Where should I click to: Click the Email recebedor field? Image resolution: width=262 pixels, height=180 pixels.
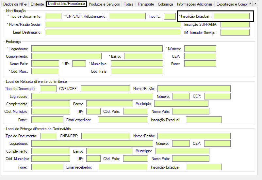pyautogui.click(x=123, y=167)
